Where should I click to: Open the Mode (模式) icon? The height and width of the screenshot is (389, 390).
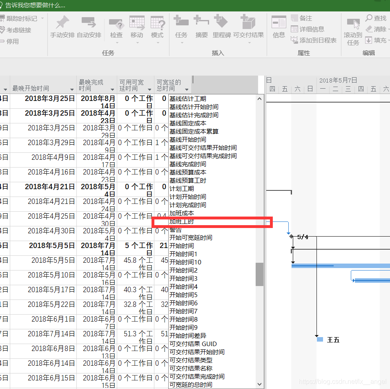158,23
